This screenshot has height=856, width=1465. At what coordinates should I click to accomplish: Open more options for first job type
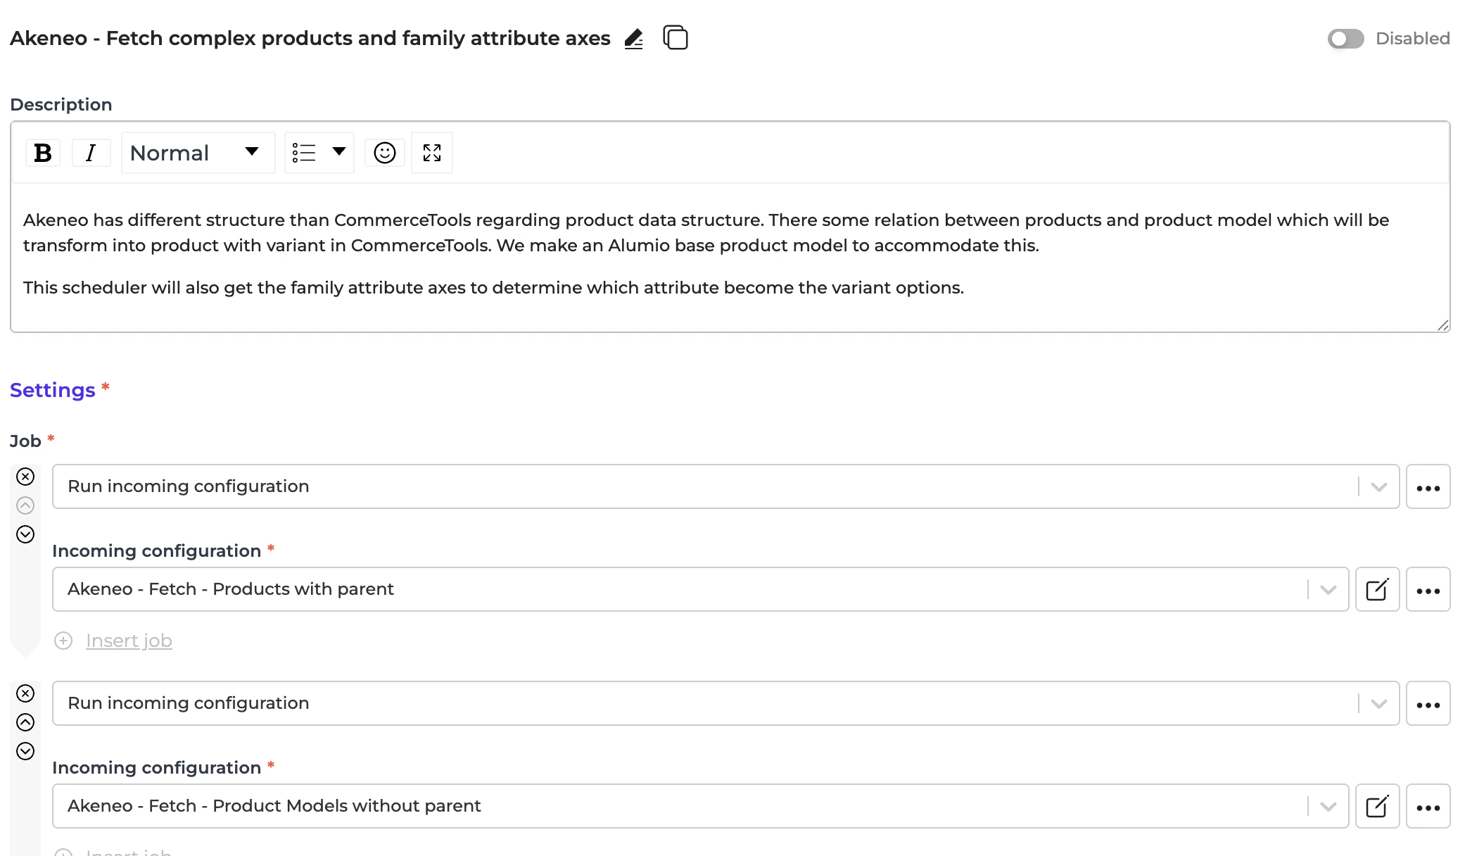click(x=1428, y=486)
